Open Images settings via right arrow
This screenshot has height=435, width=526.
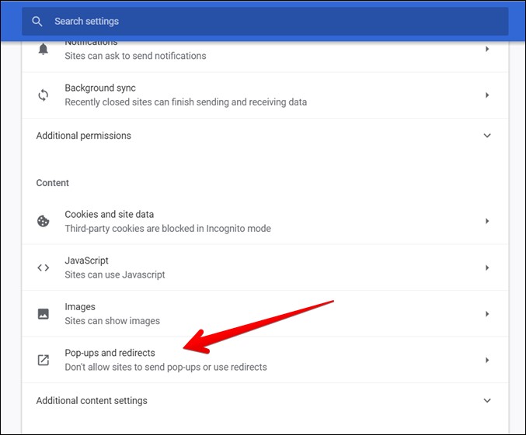click(x=487, y=314)
